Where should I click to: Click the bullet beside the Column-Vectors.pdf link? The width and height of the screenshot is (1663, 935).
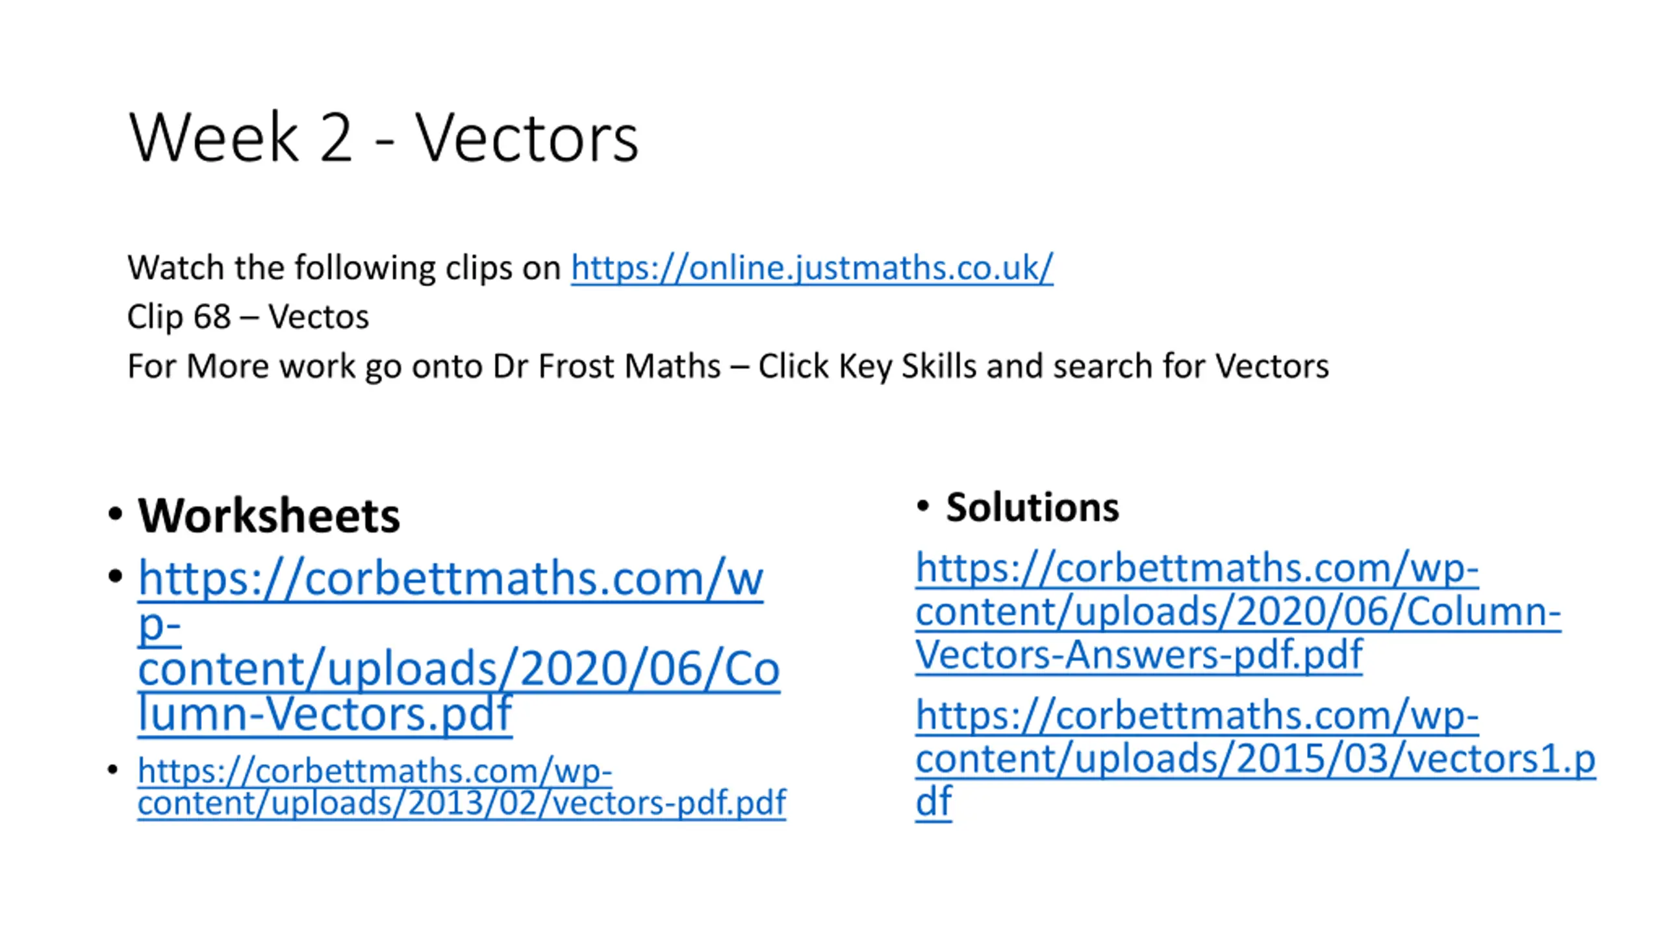coord(116,576)
